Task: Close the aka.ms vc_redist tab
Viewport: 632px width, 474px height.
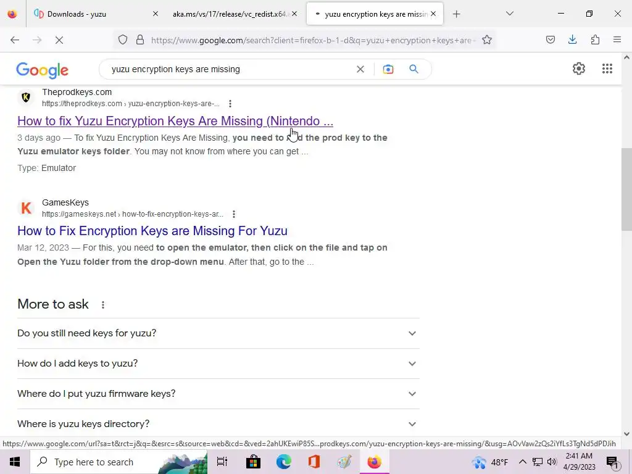Action: click(294, 14)
